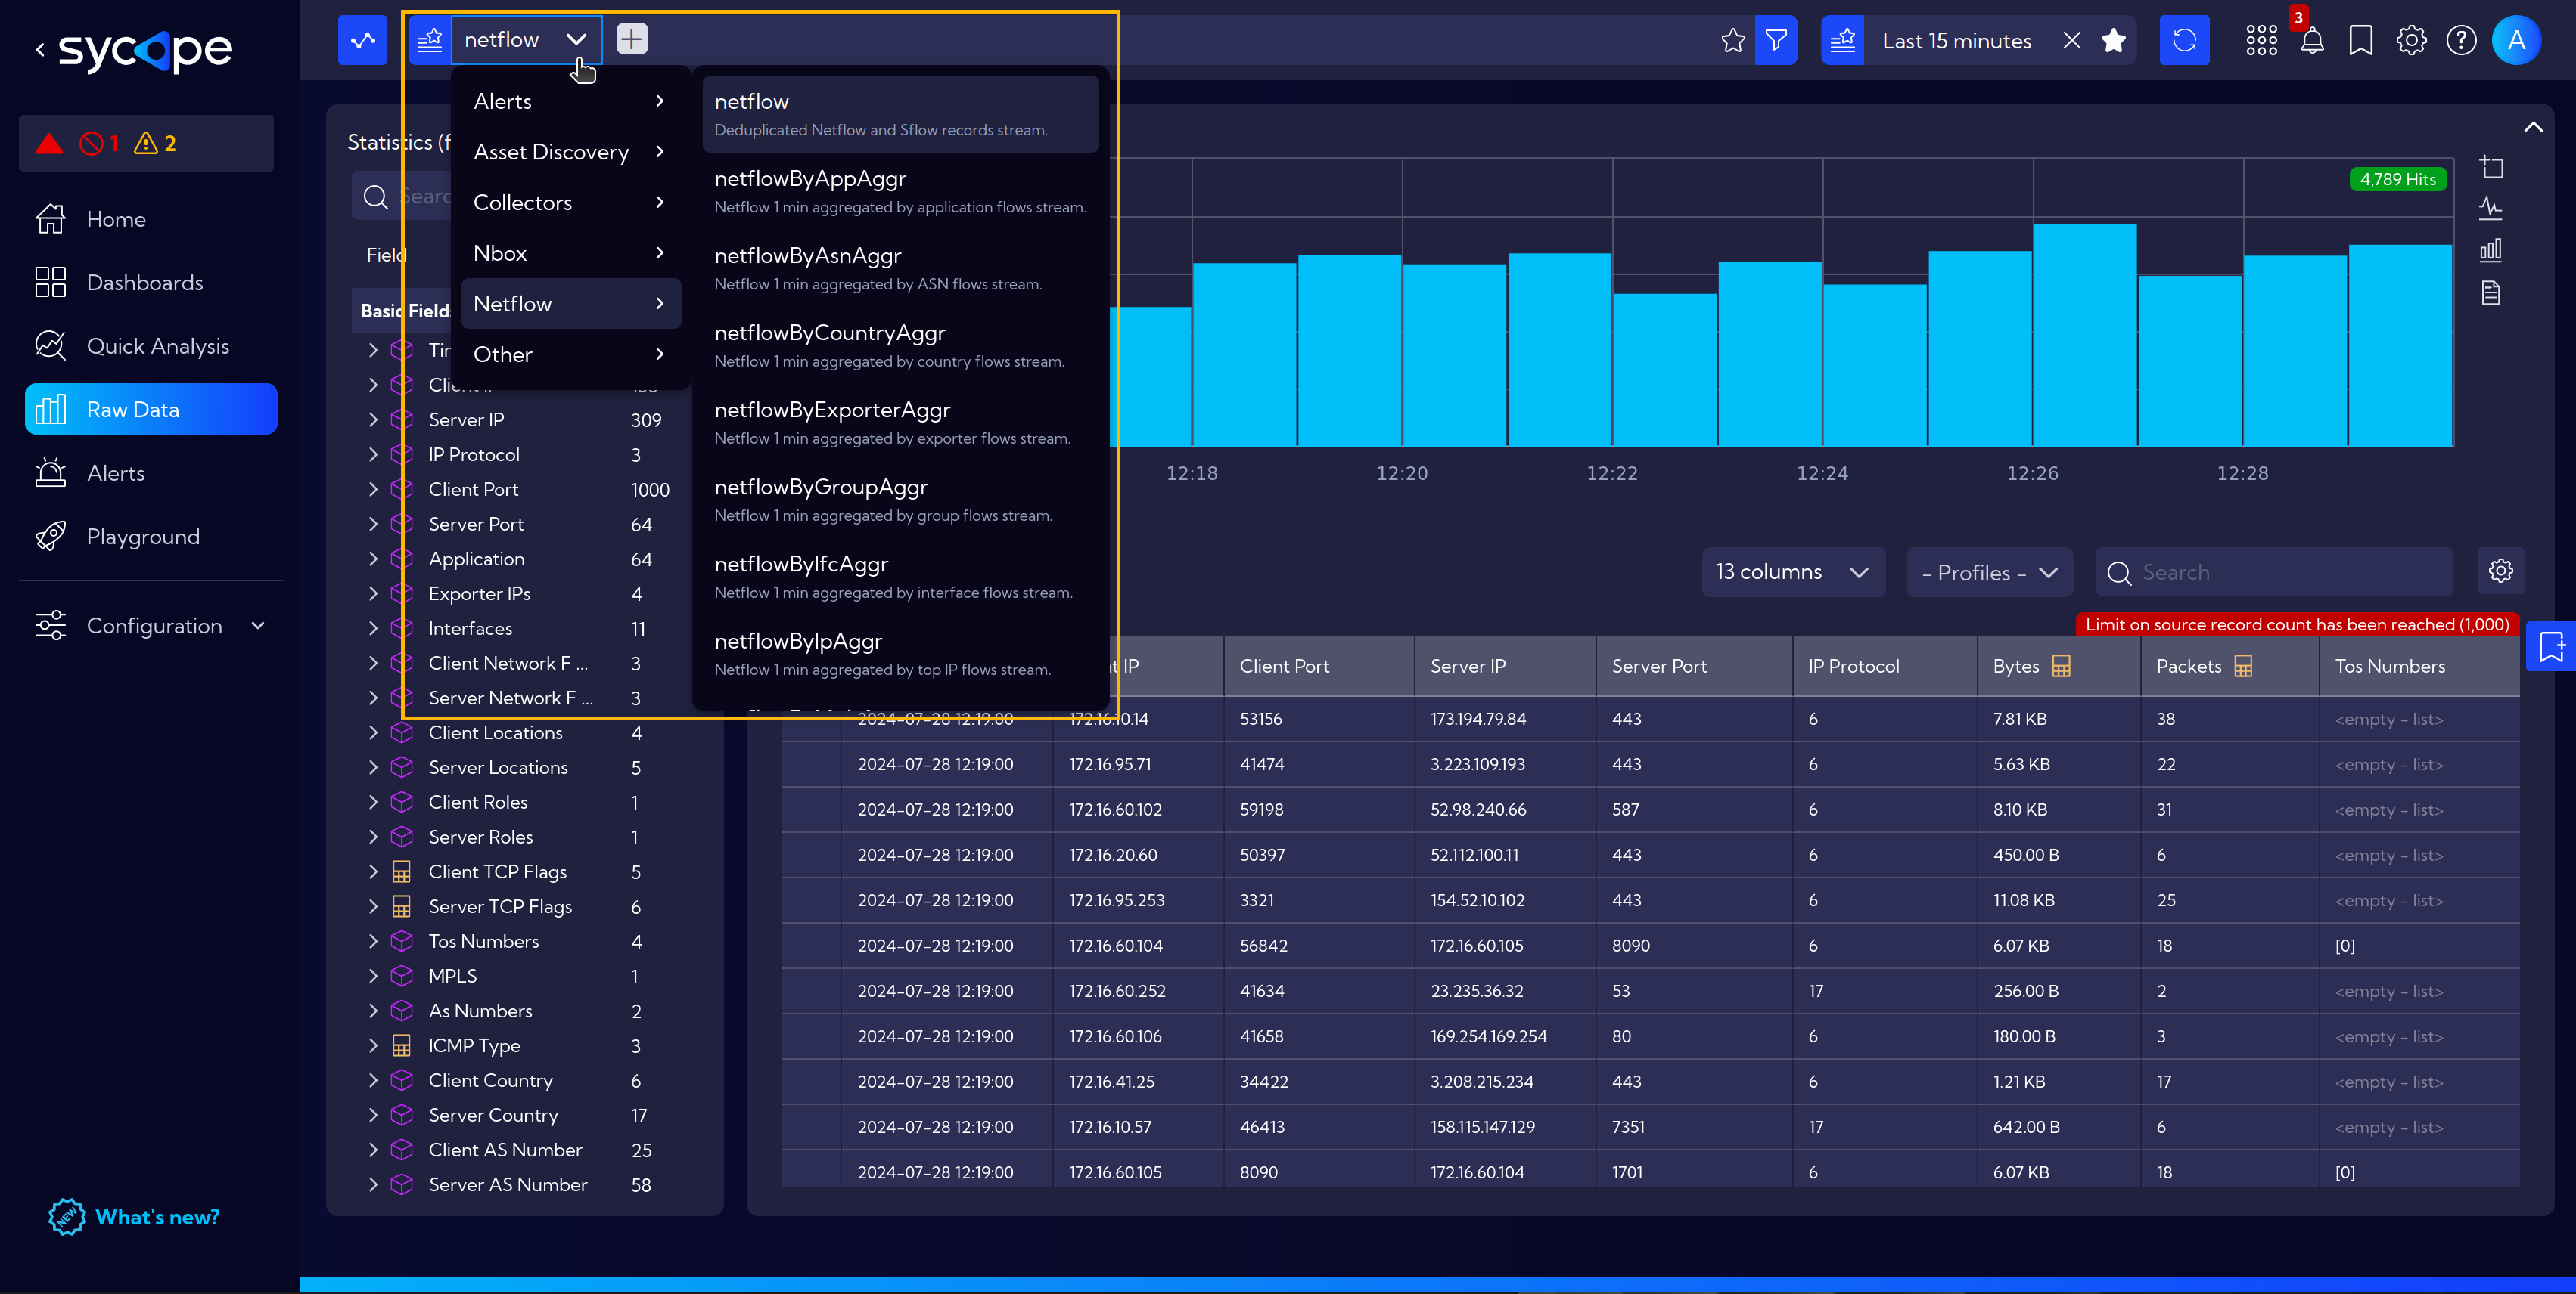This screenshot has height=1294, width=2576.
Task: Open the Profiles dropdown
Action: pyautogui.click(x=1989, y=571)
